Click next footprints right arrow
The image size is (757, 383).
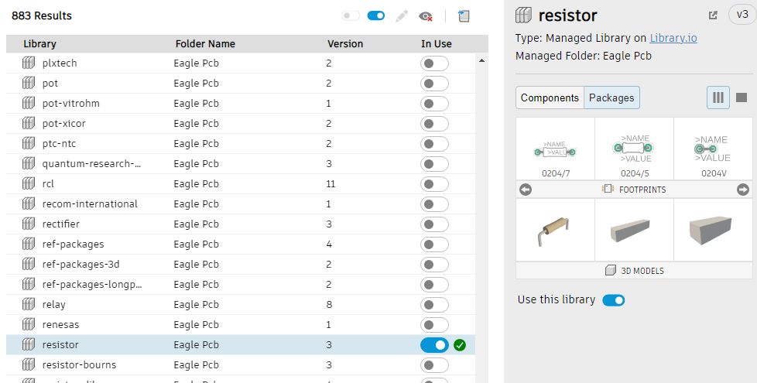743,190
